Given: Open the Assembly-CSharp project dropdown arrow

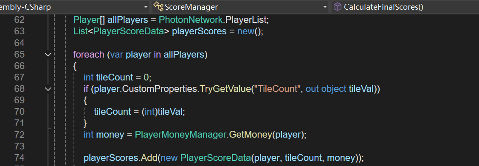Looking at the screenshot, I should tap(146, 7).
